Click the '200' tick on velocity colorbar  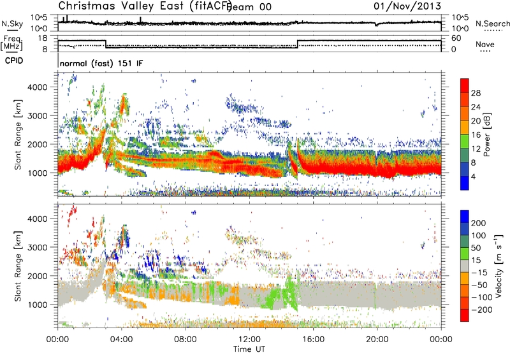tap(479, 223)
